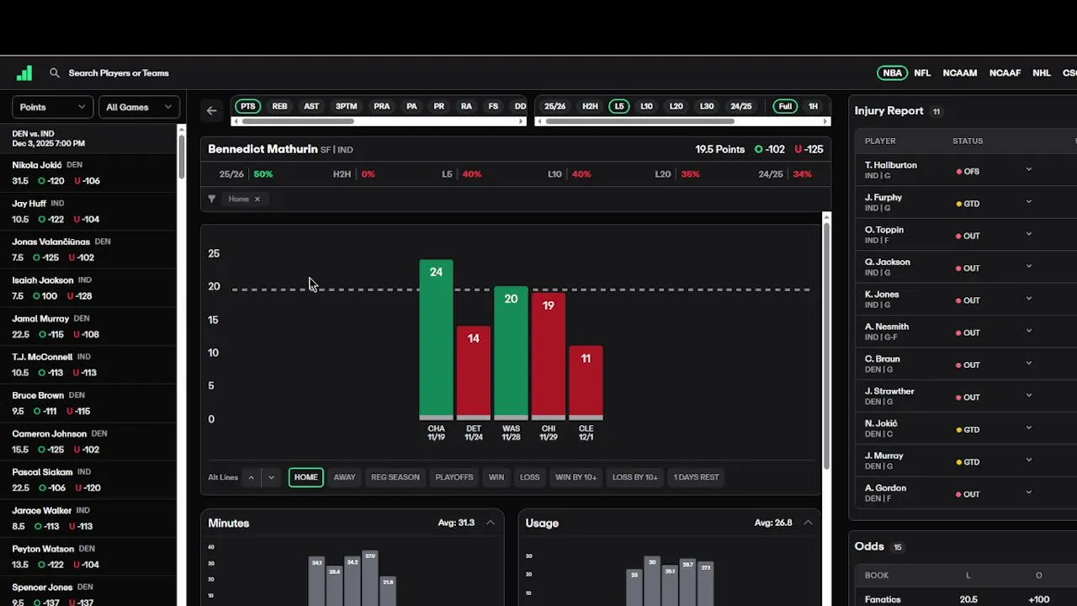Select the 24/25 season pill
Screen dimensions: 1077x606
point(741,107)
